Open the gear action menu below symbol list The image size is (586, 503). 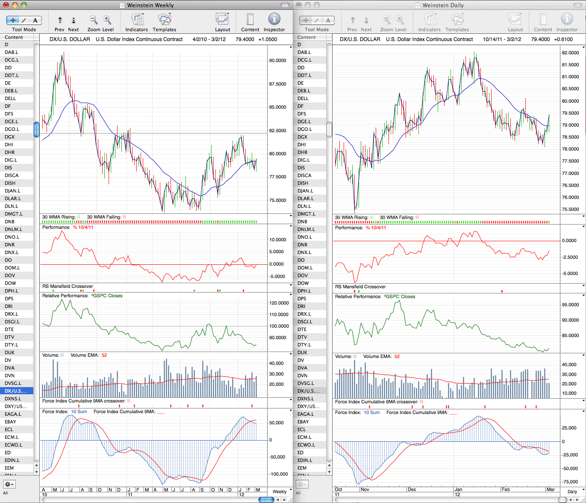(9, 484)
